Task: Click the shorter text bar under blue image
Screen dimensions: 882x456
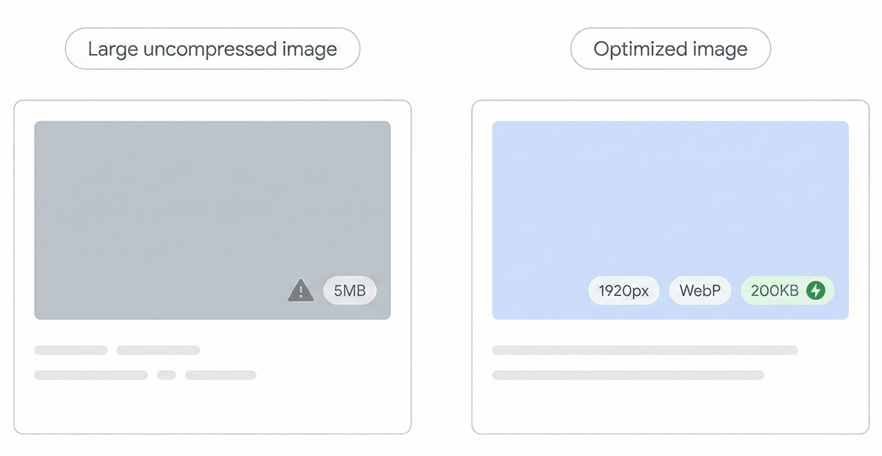Action: (628, 375)
